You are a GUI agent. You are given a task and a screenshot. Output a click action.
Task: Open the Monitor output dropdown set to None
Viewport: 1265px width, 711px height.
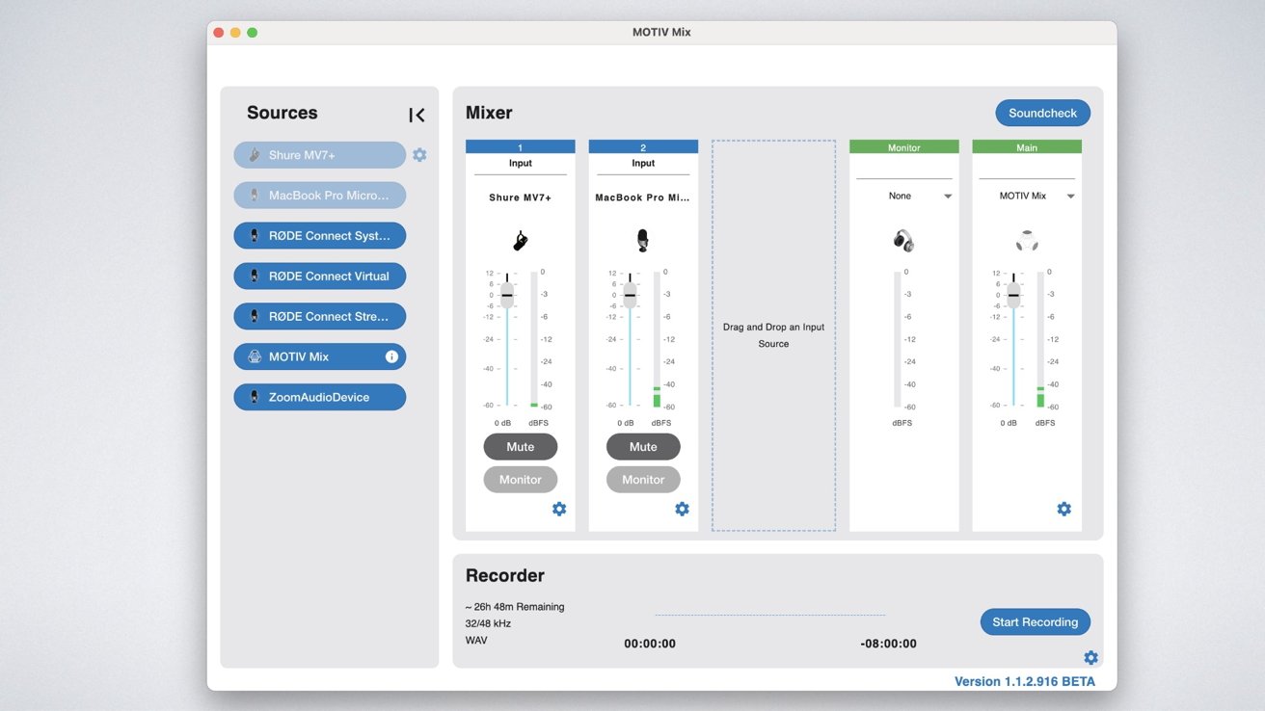(904, 196)
